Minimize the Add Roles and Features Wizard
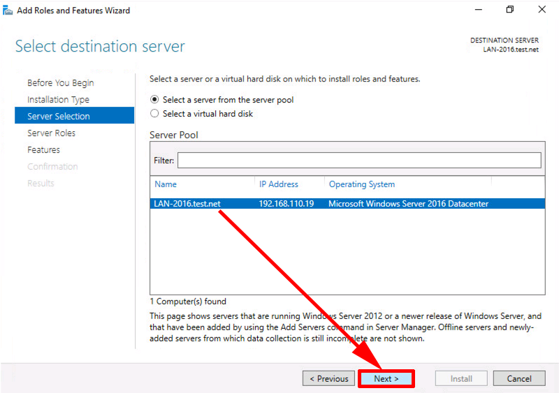559x393 pixels. 479,10
